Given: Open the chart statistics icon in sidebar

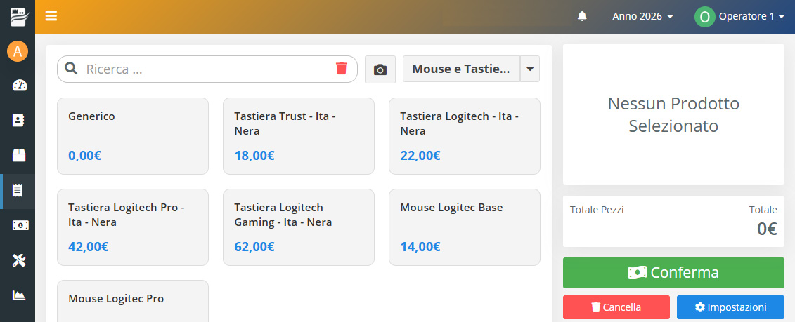Looking at the screenshot, I should click(19, 295).
